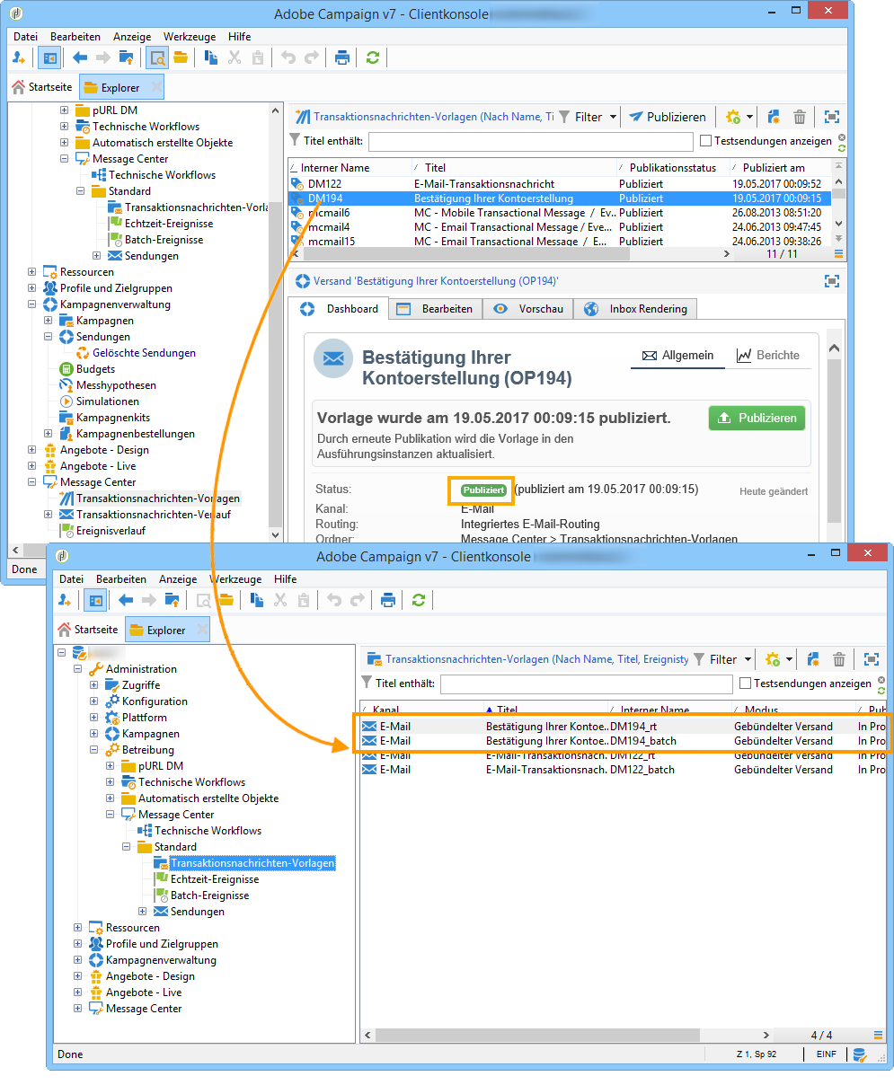Open the Hilfe menu in the lower window

[x=286, y=579]
